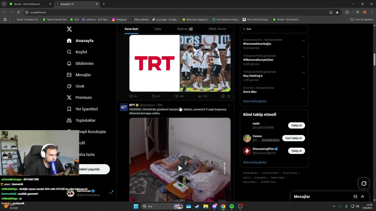Open account menu next to Rahmican
376x211 pixels.
(111, 193)
